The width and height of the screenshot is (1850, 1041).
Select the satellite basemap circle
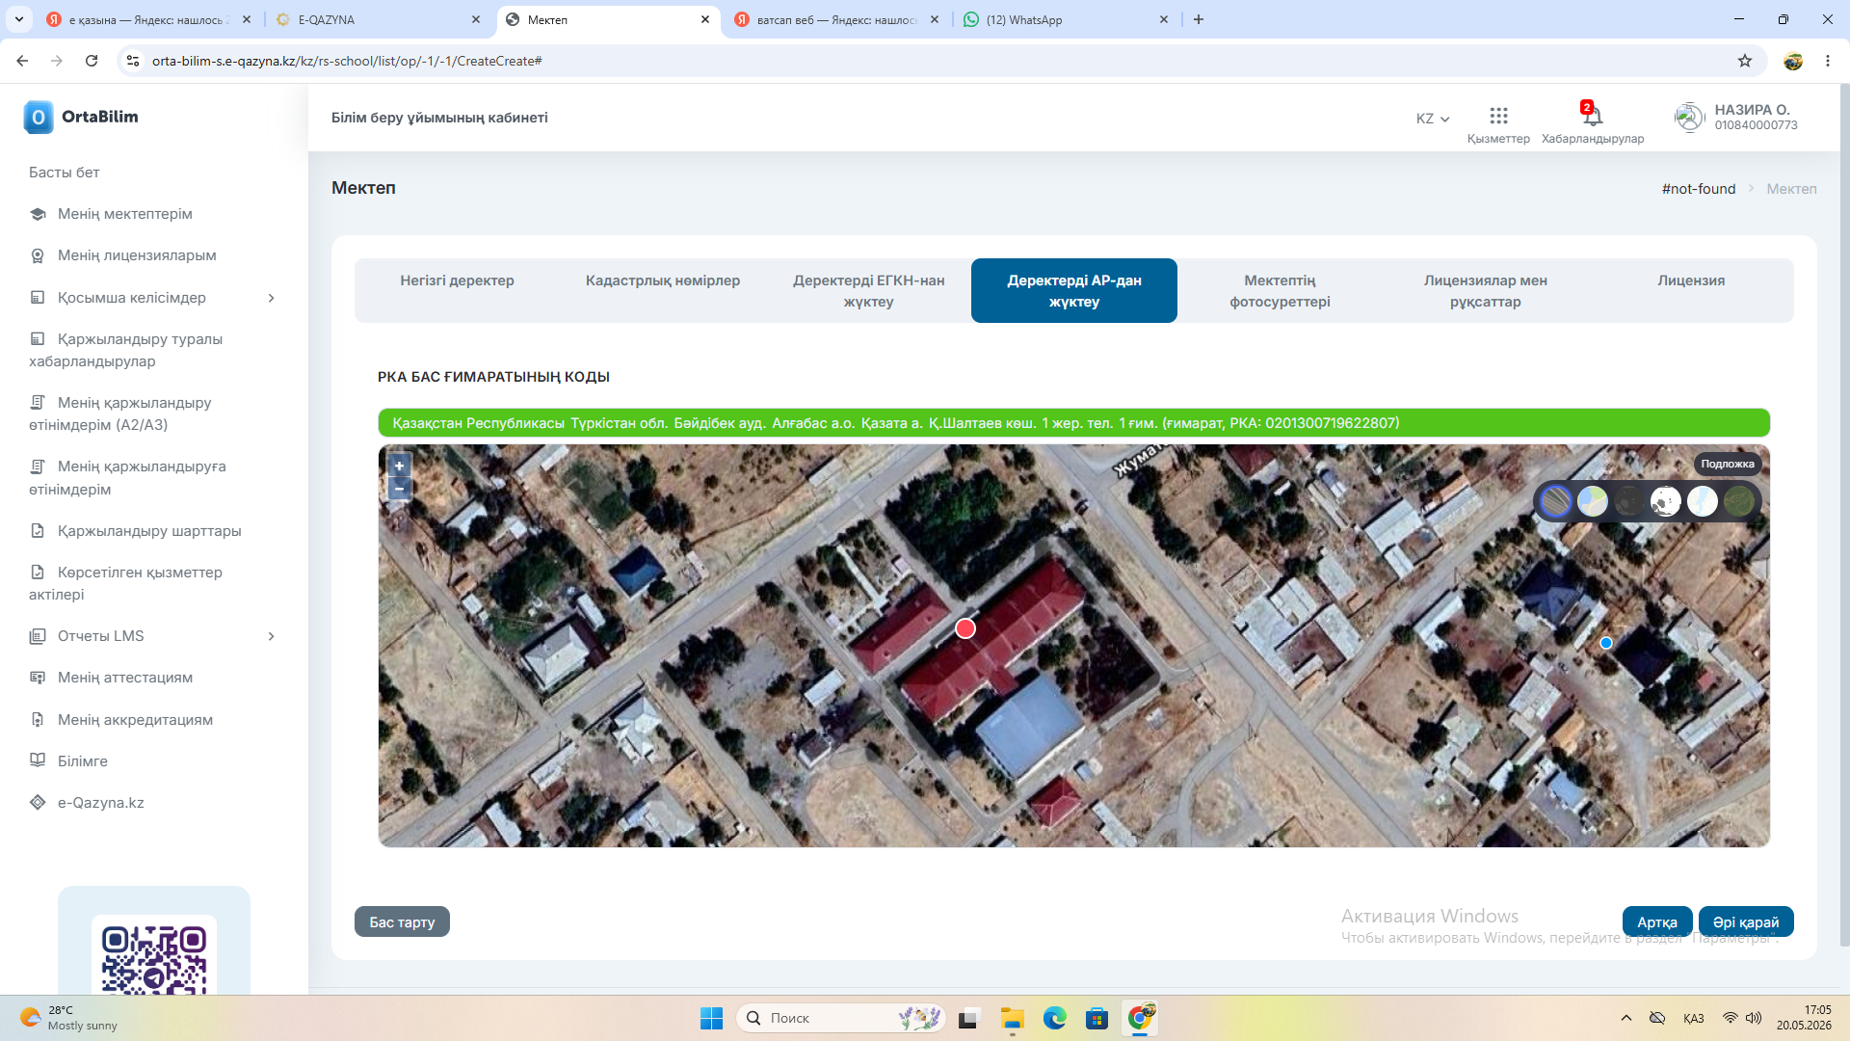pos(1556,501)
